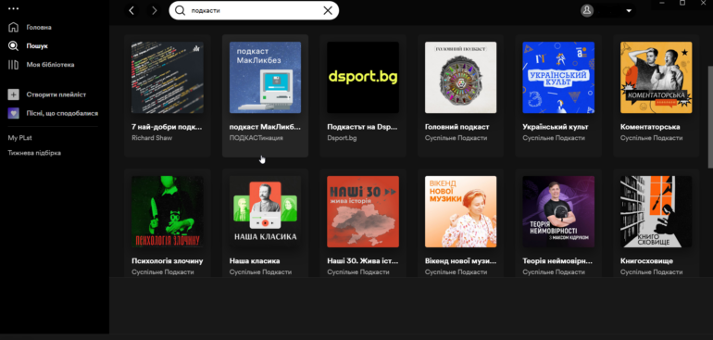
Task: Maximize the window
Action: point(682,3)
